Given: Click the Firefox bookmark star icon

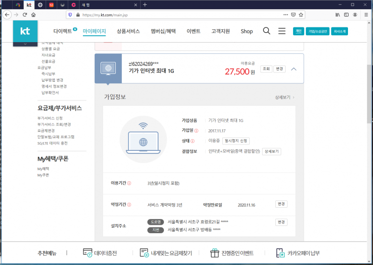Looking at the screenshot, I should click(x=301, y=15).
